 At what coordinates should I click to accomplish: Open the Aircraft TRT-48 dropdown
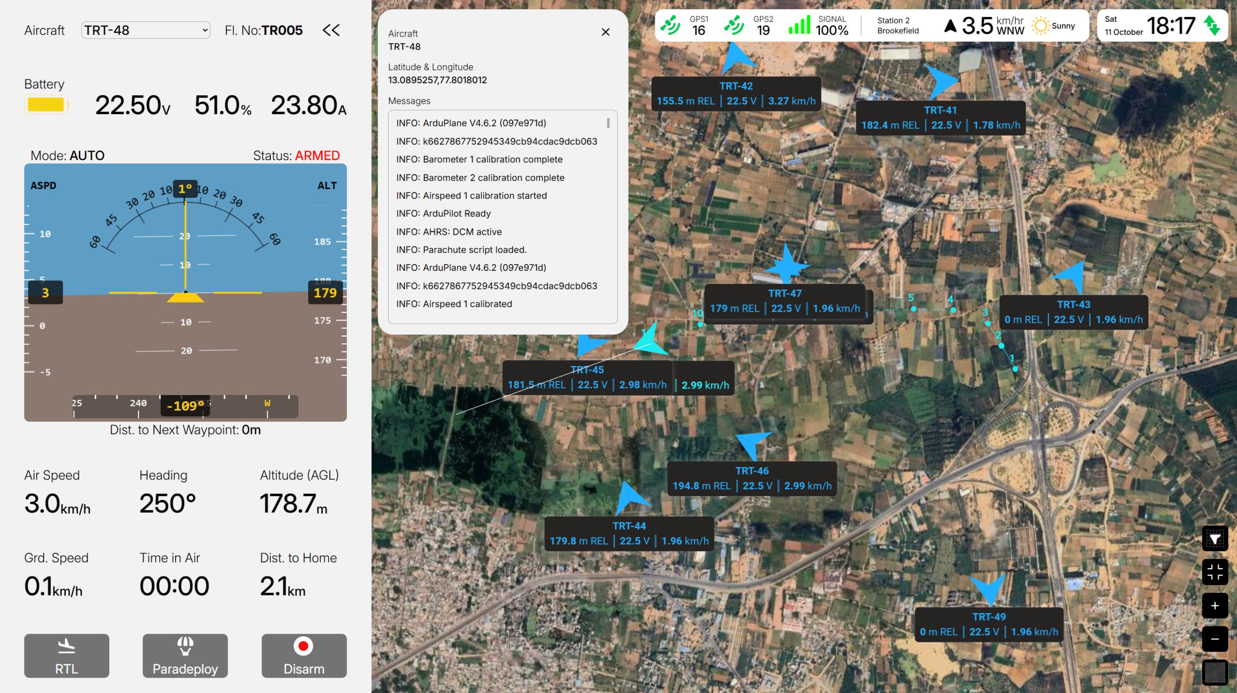pyautogui.click(x=146, y=30)
